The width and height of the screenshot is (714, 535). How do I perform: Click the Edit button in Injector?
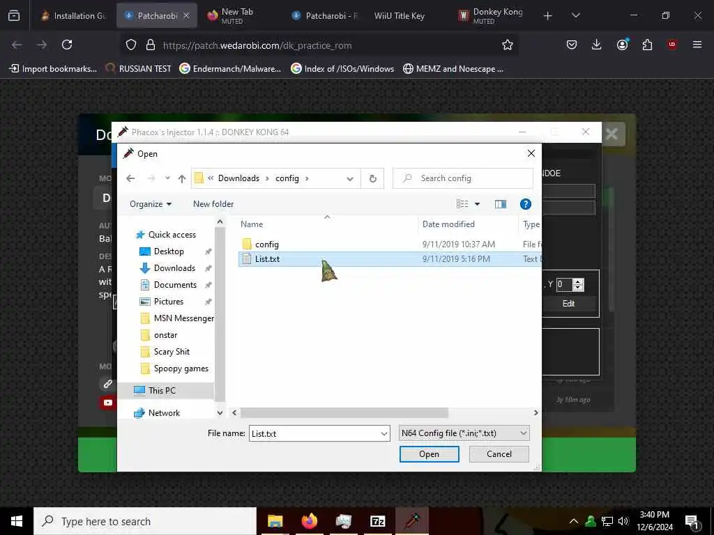(569, 304)
